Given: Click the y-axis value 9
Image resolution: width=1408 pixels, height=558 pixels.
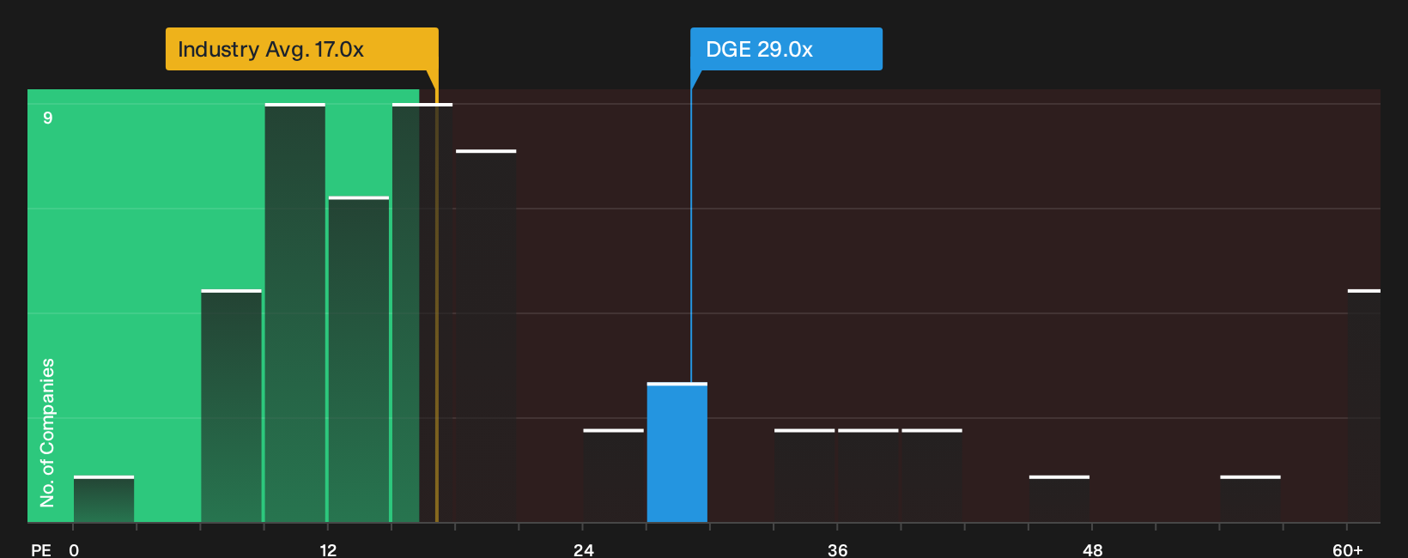Looking at the screenshot, I should coord(48,118).
